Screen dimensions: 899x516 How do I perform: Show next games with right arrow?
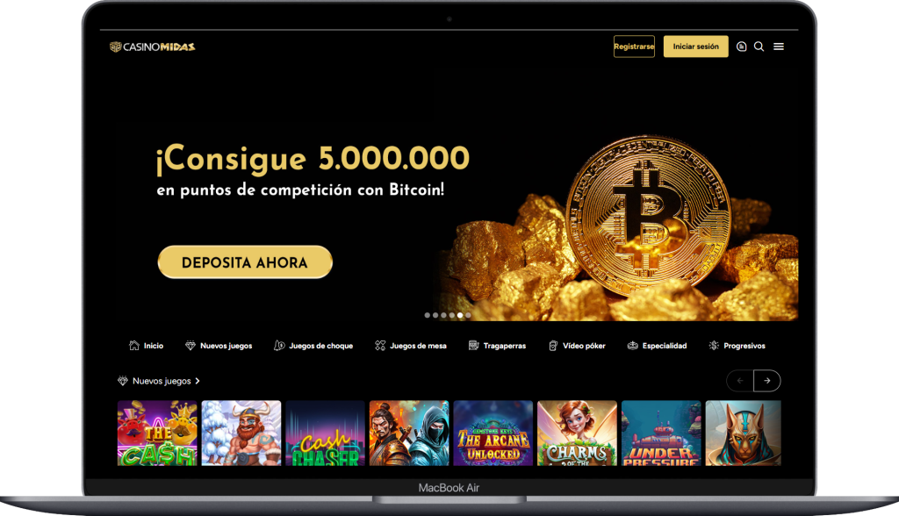pyautogui.click(x=767, y=381)
